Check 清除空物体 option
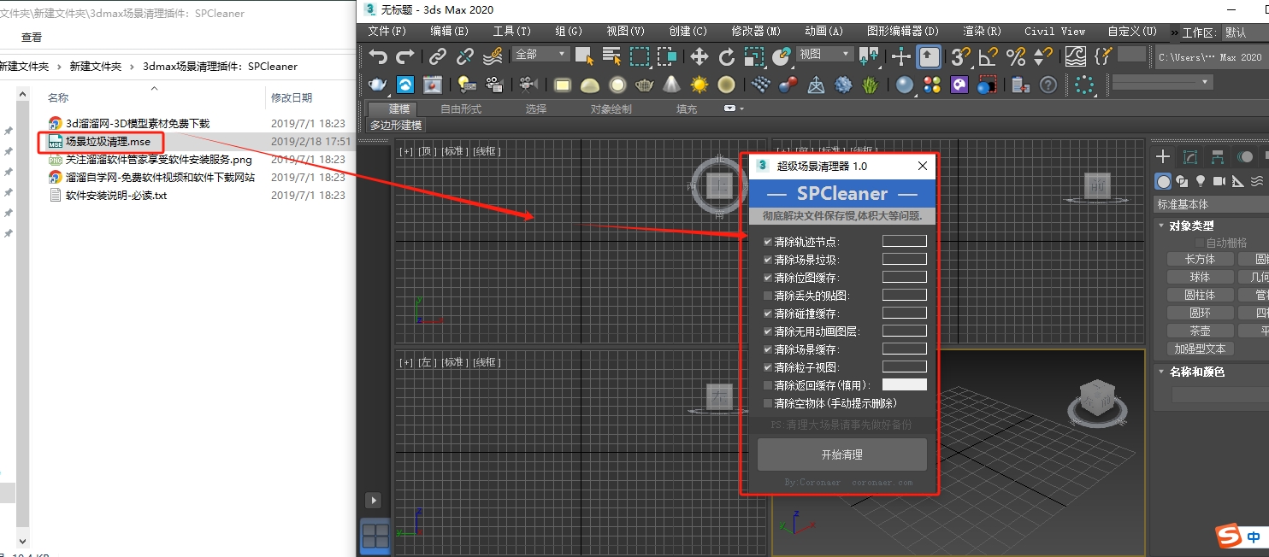The width and height of the screenshot is (1269, 557). point(768,403)
